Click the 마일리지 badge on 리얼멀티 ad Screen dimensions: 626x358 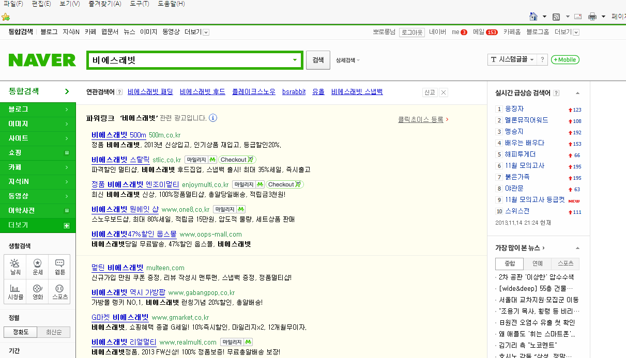(x=236, y=342)
